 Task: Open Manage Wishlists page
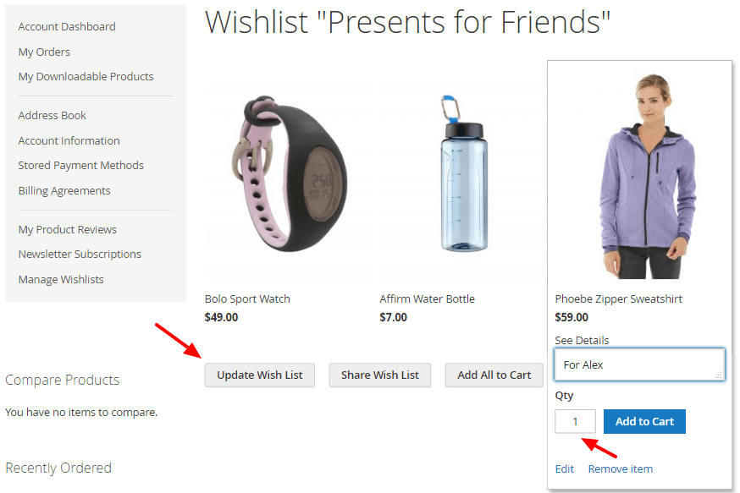point(61,279)
